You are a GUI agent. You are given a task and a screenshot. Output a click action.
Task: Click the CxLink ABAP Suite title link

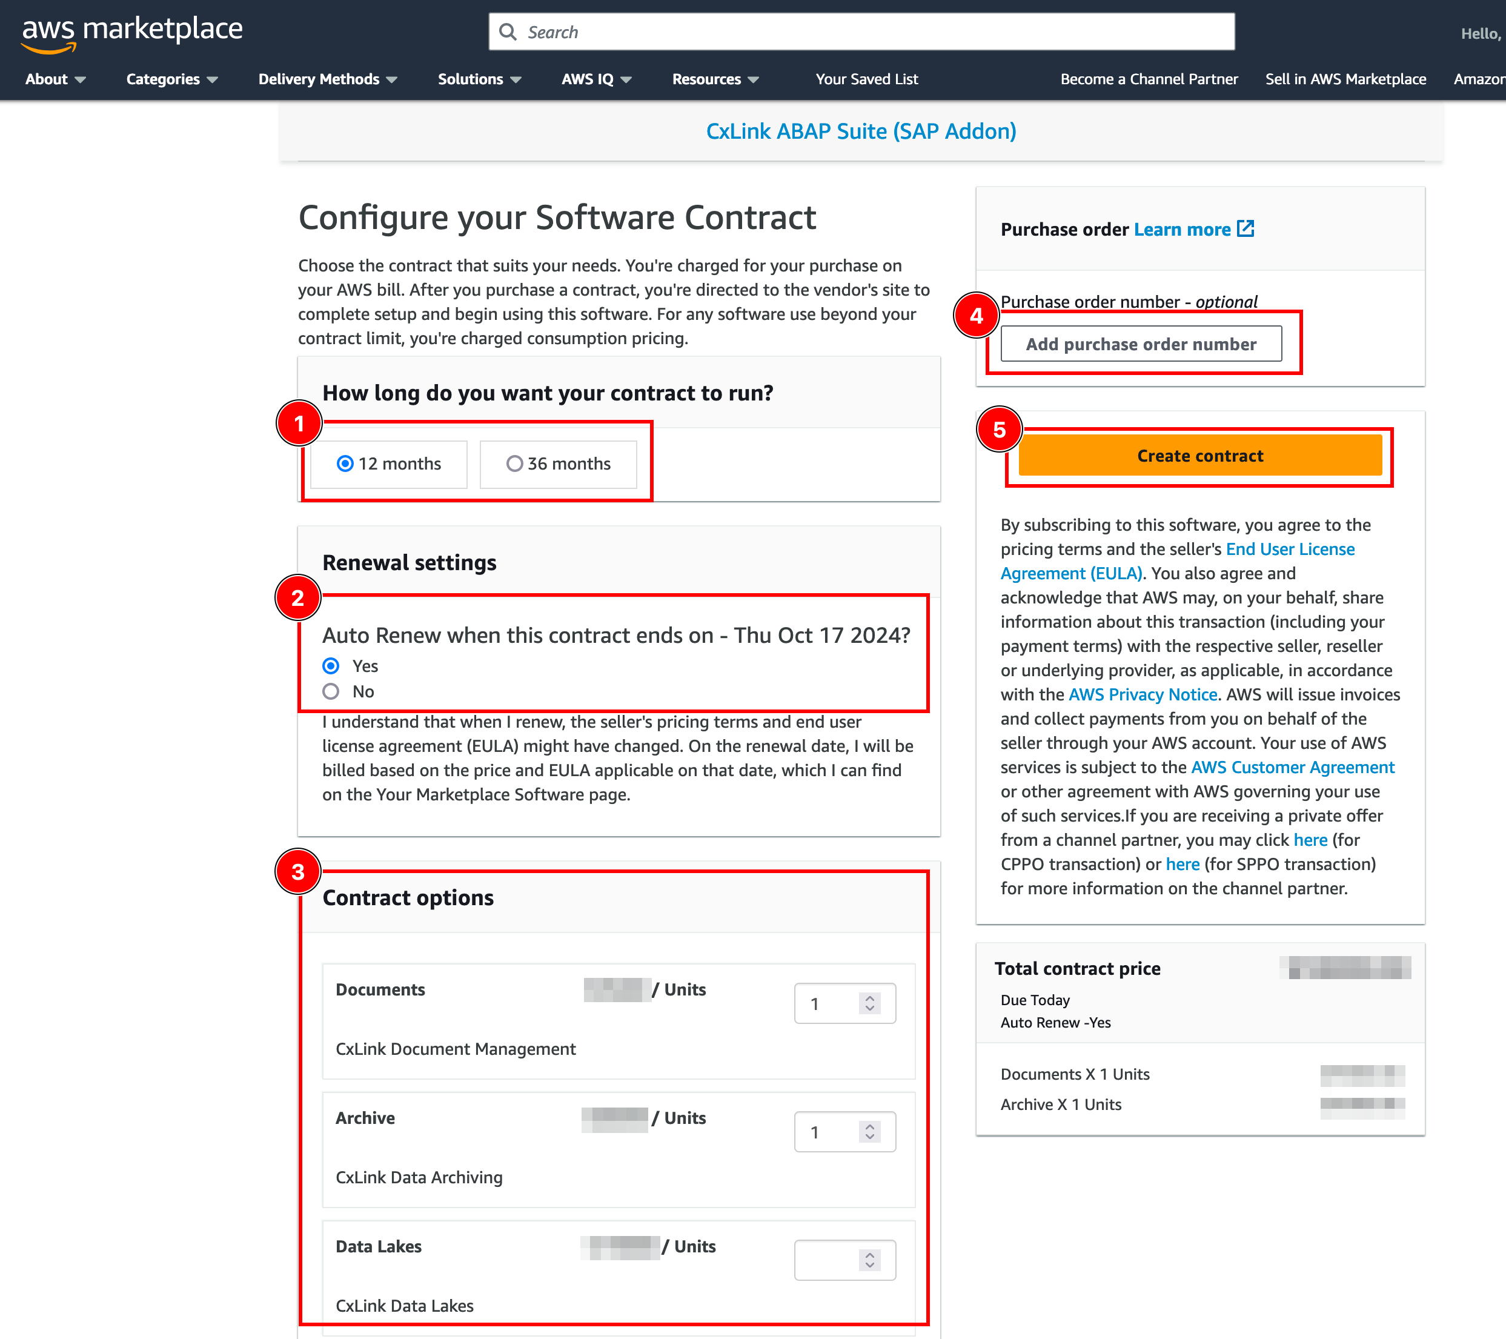(862, 129)
